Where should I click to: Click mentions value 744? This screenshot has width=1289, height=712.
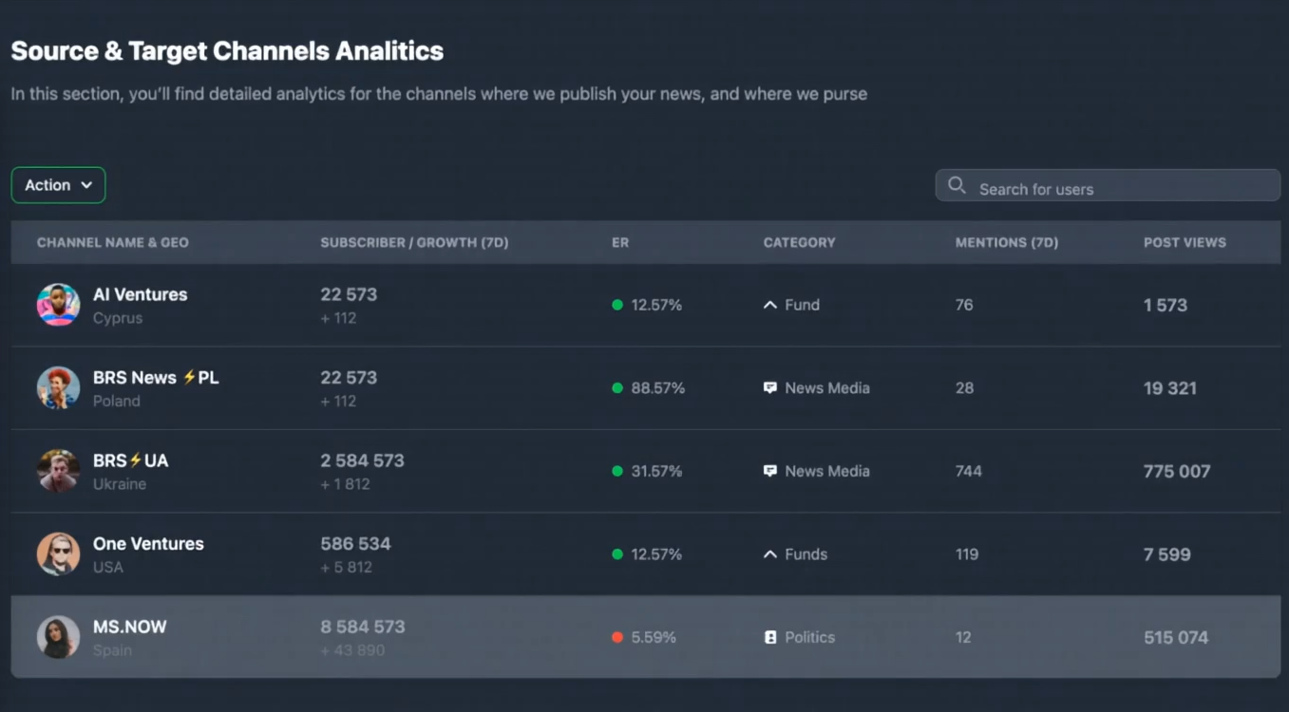[x=969, y=471]
